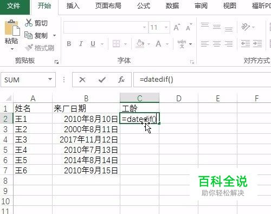This screenshot has height=214, width=271.
Task: Click the Font Color letter A icon
Action: click(x=158, y=44)
